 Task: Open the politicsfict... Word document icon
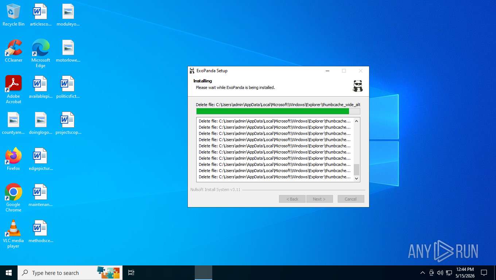coord(68,87)
